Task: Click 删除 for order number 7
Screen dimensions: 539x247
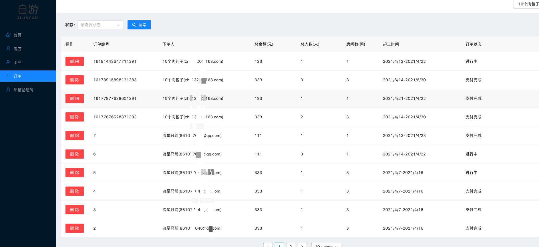Action: (x=75, y=135)
